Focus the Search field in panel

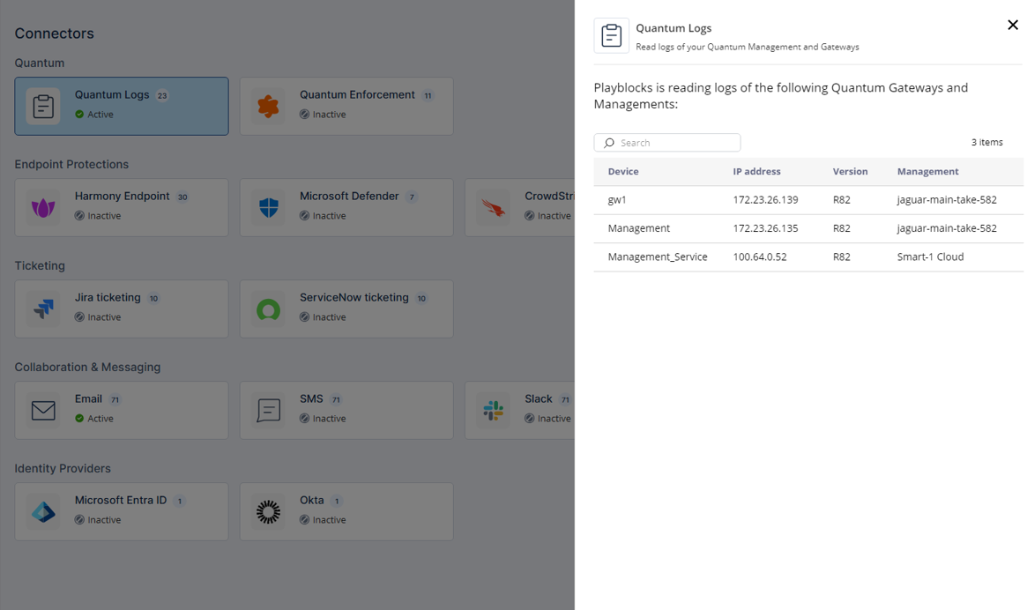coord(667,143)
